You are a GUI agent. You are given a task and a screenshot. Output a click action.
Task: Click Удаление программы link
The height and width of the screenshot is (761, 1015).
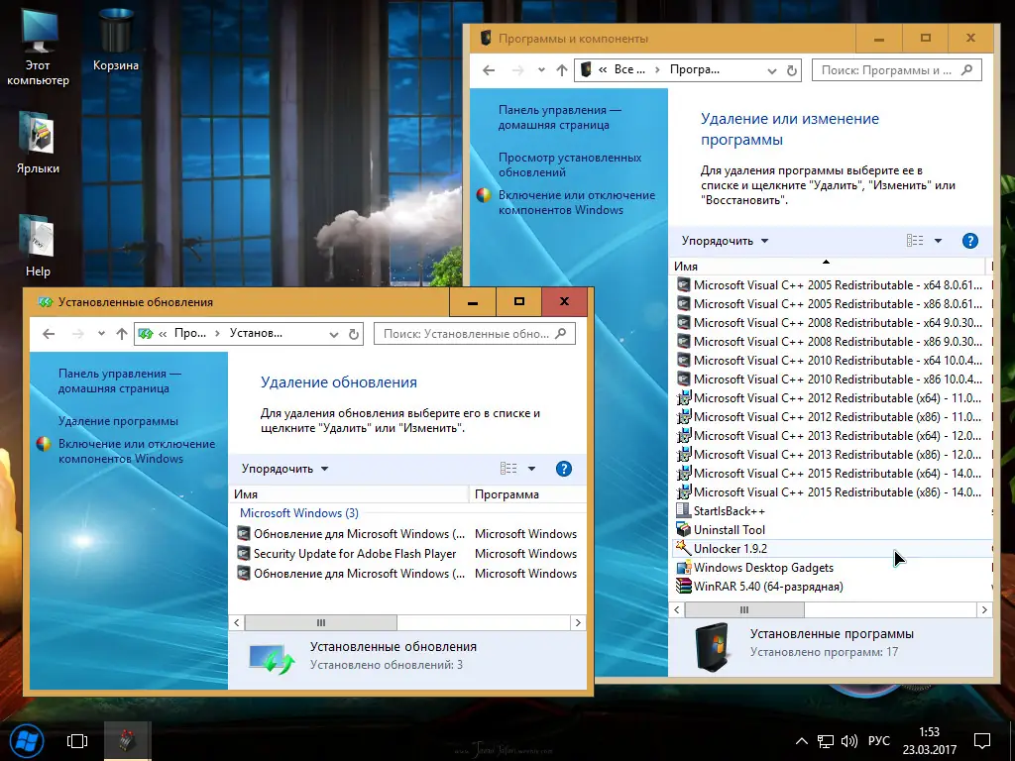pyautogui.click(x=118, y=420)
